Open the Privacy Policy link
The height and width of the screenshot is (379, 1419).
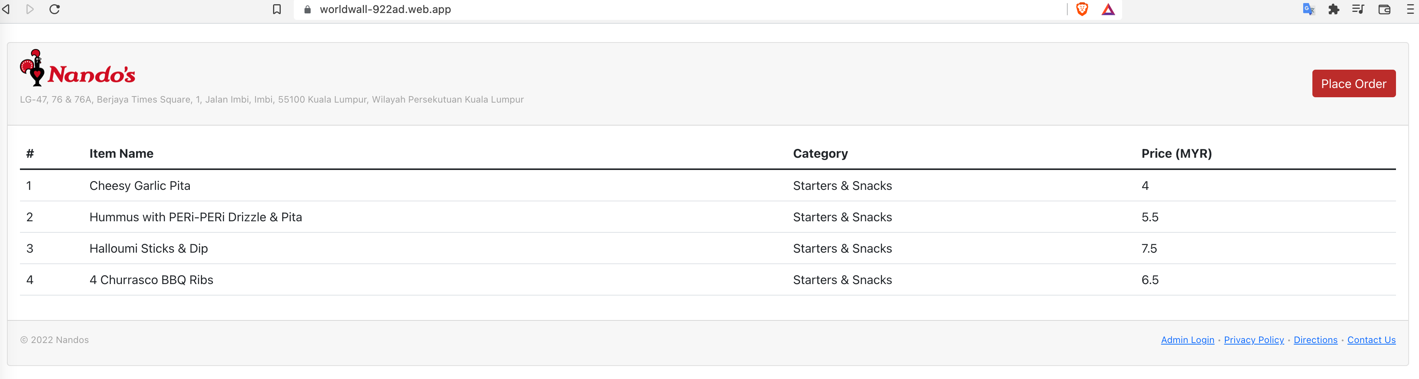pos(1254,340)
